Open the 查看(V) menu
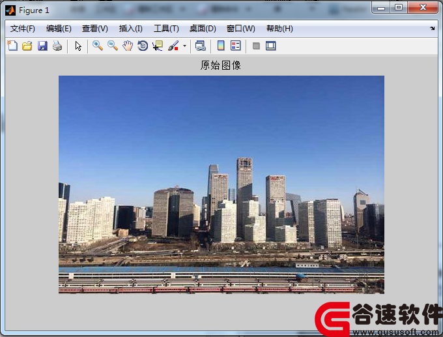This screenshot has height=337, width=443. coord(95,29)
